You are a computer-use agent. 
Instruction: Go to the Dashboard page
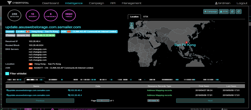pyautogui.click(x=50, y=3)
